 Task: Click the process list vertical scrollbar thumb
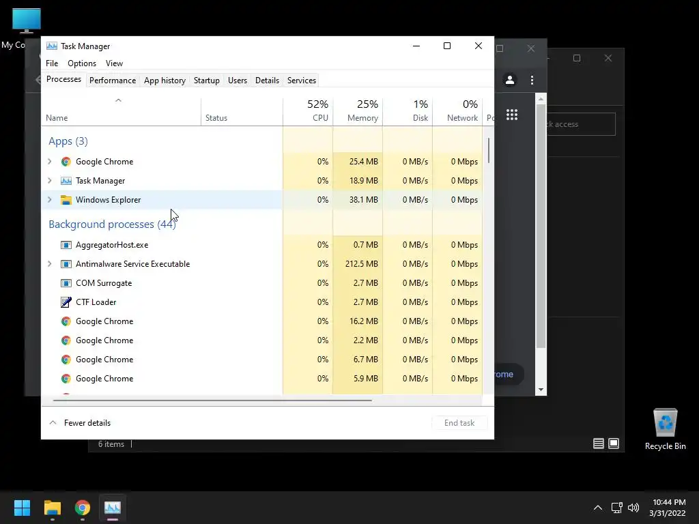pyautogui.click(x=489, y=151)
